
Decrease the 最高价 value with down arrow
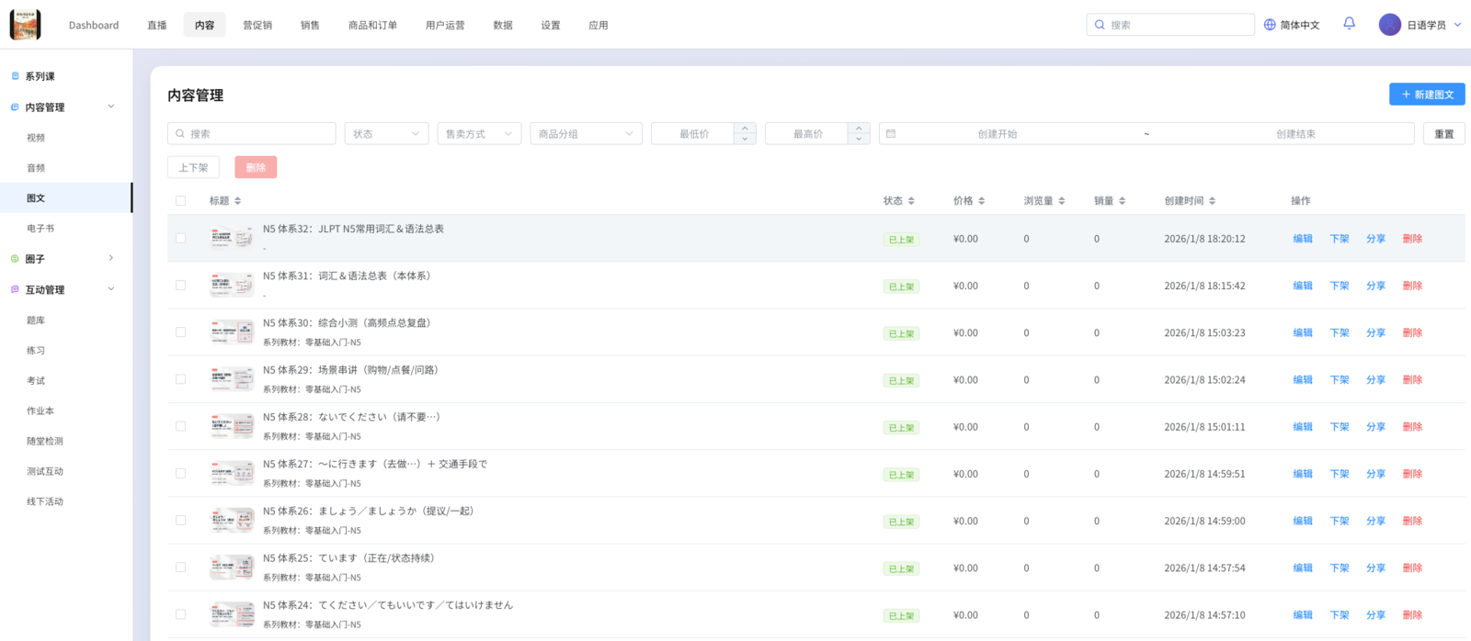pyautogui.click(x=859, y=139)
